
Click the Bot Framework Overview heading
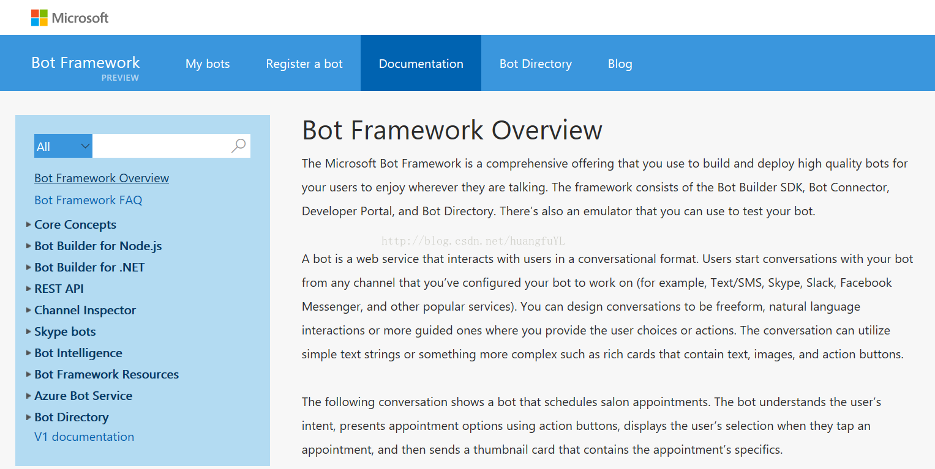click(x=452, y=130)
